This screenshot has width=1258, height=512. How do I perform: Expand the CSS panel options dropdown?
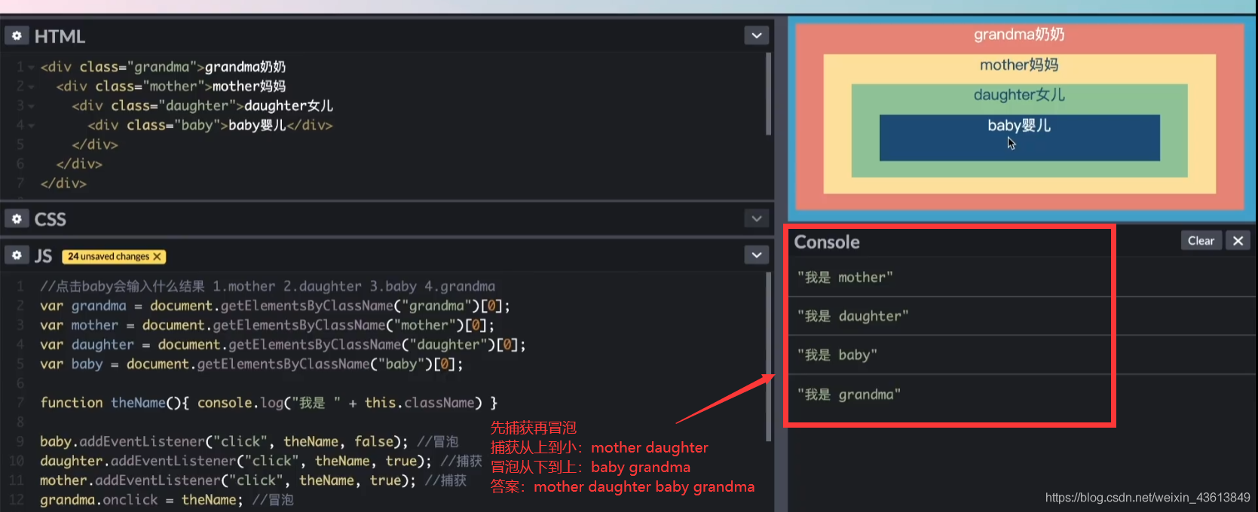coord(757,218)
